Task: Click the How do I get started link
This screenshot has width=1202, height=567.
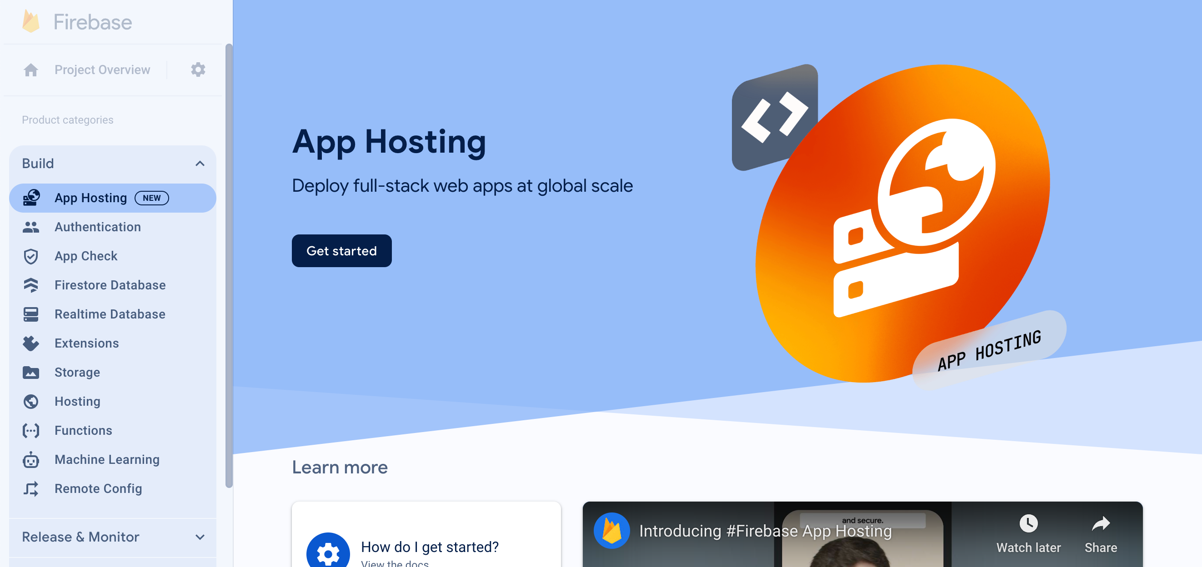Action: coord(429,546)
